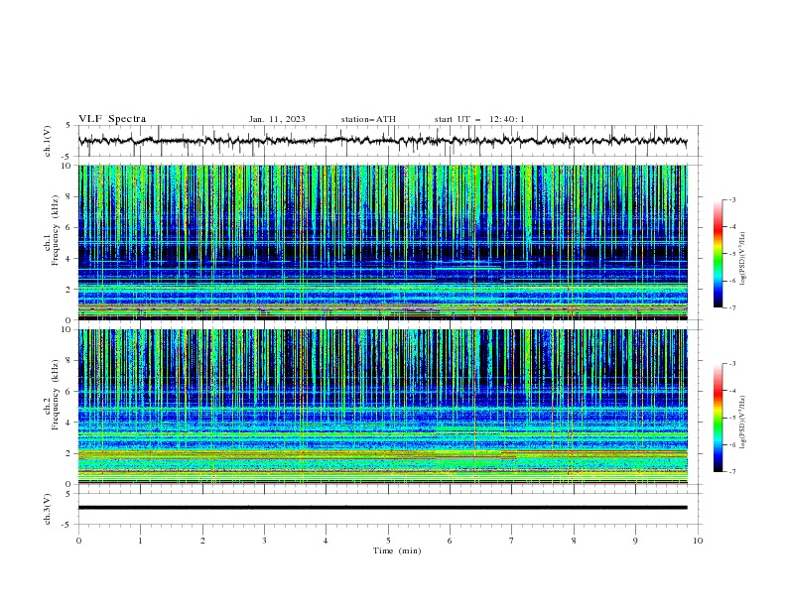Image resolution: width=786 pixels, height=607 pixels.
Task: Click the "VLF Spectra" plot title
Action: (112, 119)
